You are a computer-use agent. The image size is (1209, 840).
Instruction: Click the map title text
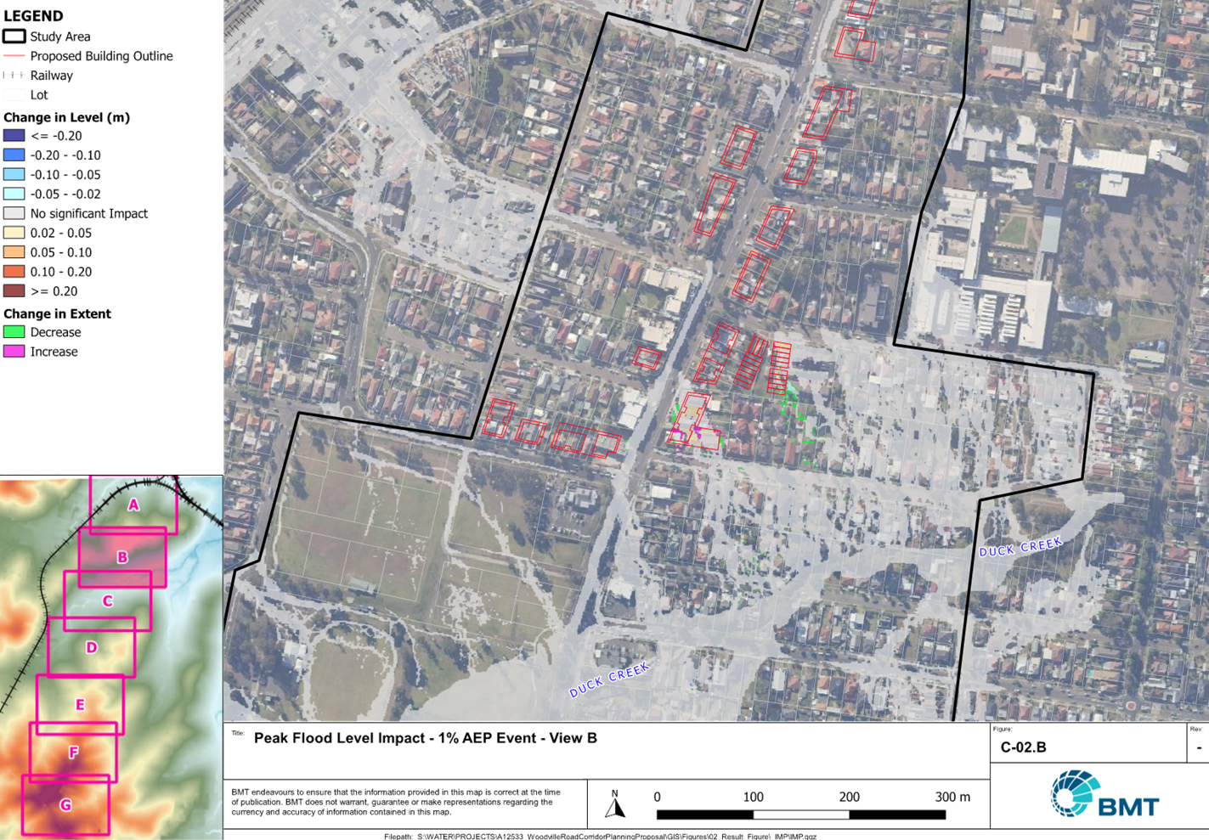[x=426, y=738]
